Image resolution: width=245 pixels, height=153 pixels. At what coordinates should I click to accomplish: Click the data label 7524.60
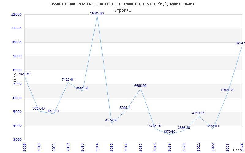[24, 74]
